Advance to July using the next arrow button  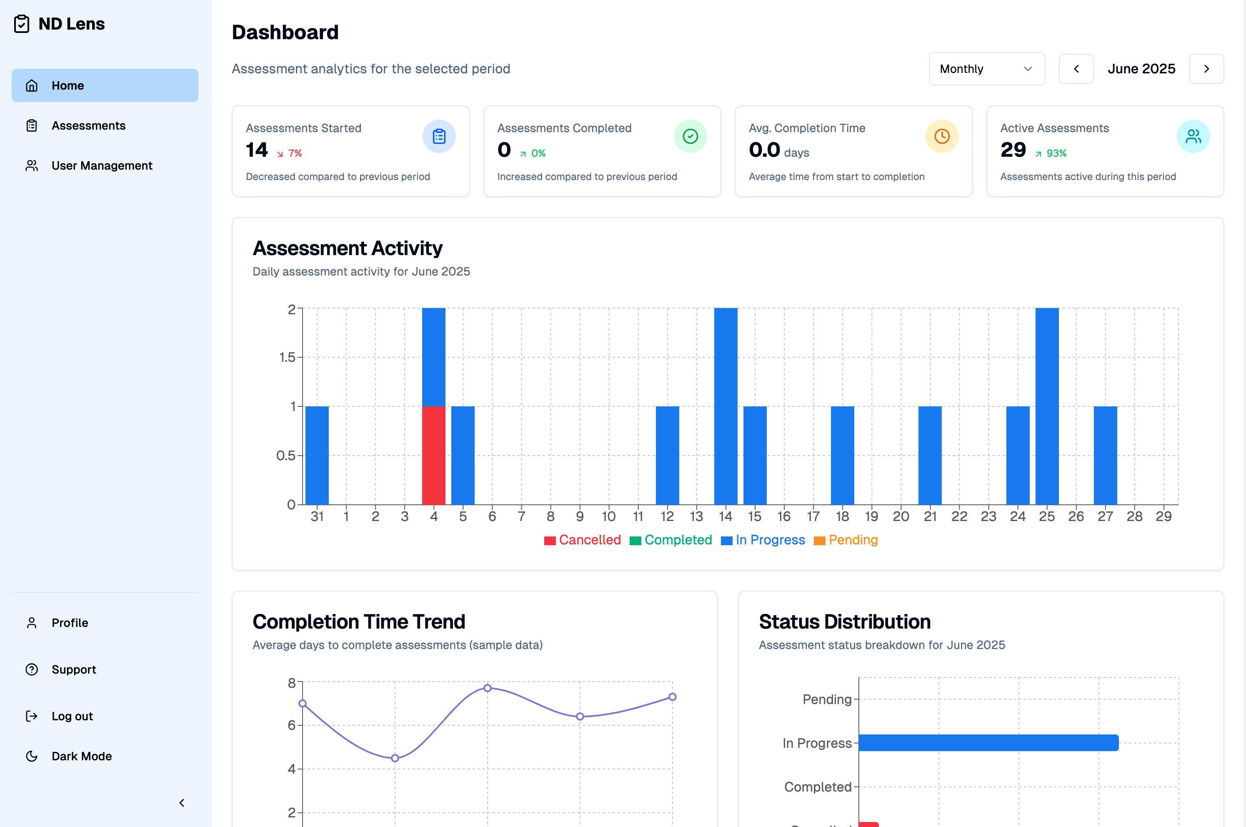(x=1206, y=68)
